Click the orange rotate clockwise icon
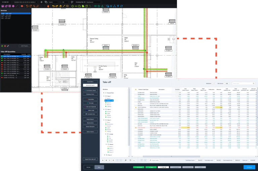This screenshot has height=171, width=258. (31, 6)
